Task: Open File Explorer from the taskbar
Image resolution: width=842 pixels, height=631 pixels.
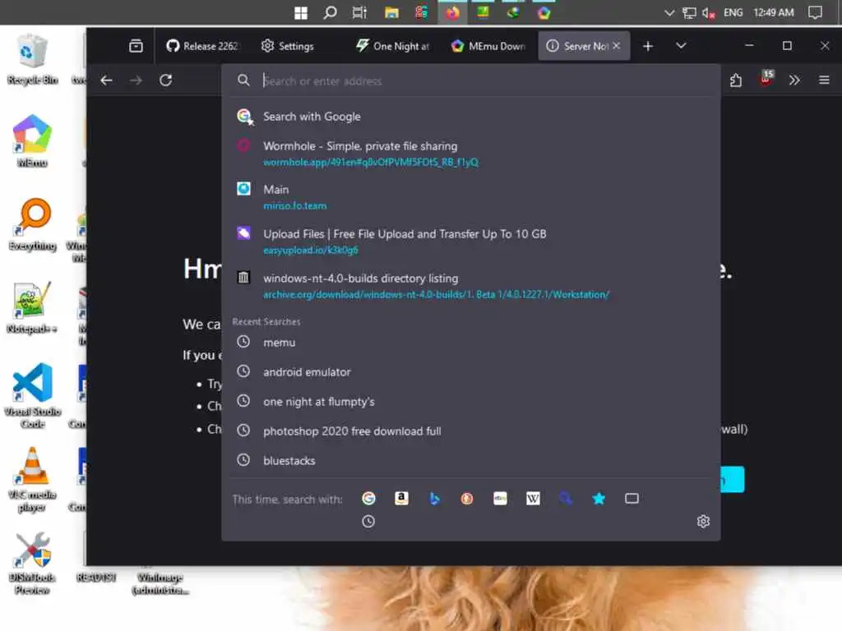Action: click(x=391, y=13)
